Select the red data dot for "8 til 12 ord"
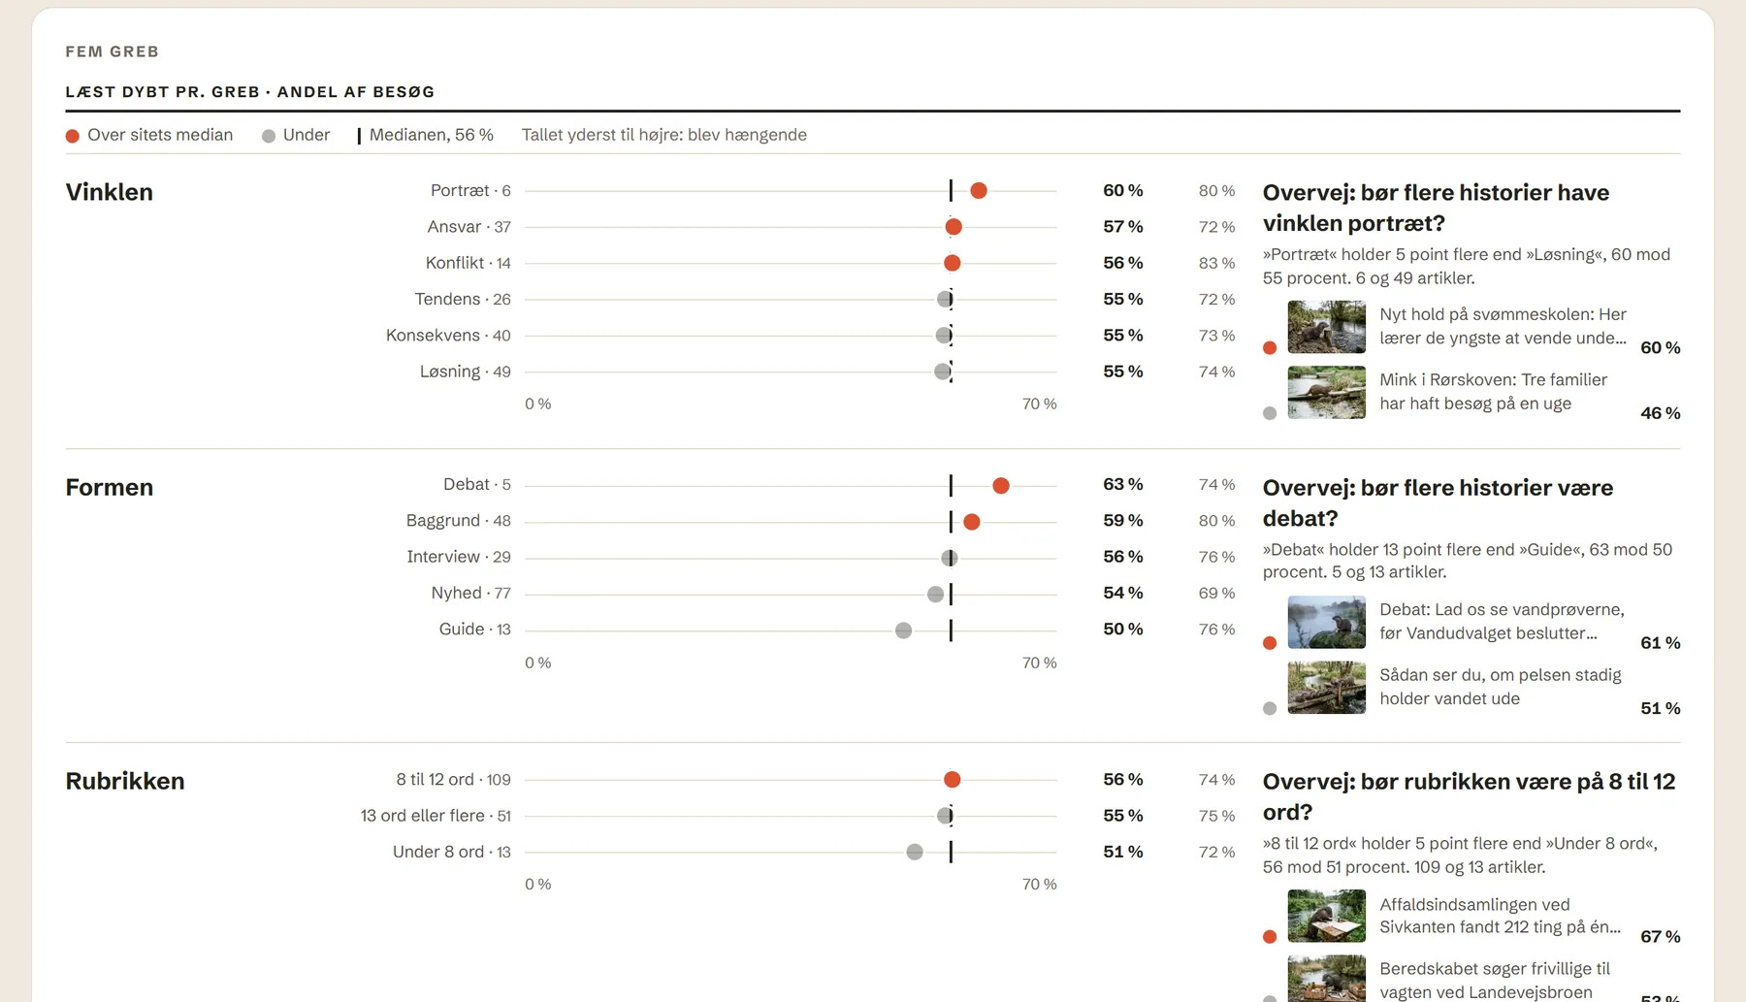The width and height of the screenshot is (1746, 1002). coord(953,780)
